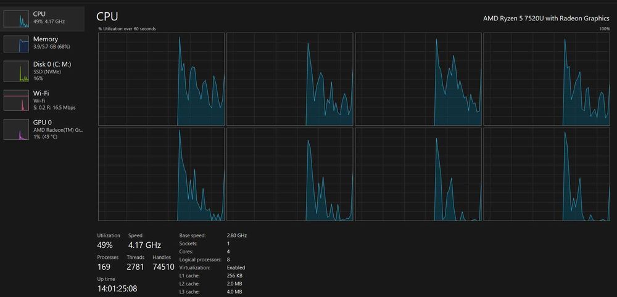Click the Utilization 49% value

pos(105,245)
